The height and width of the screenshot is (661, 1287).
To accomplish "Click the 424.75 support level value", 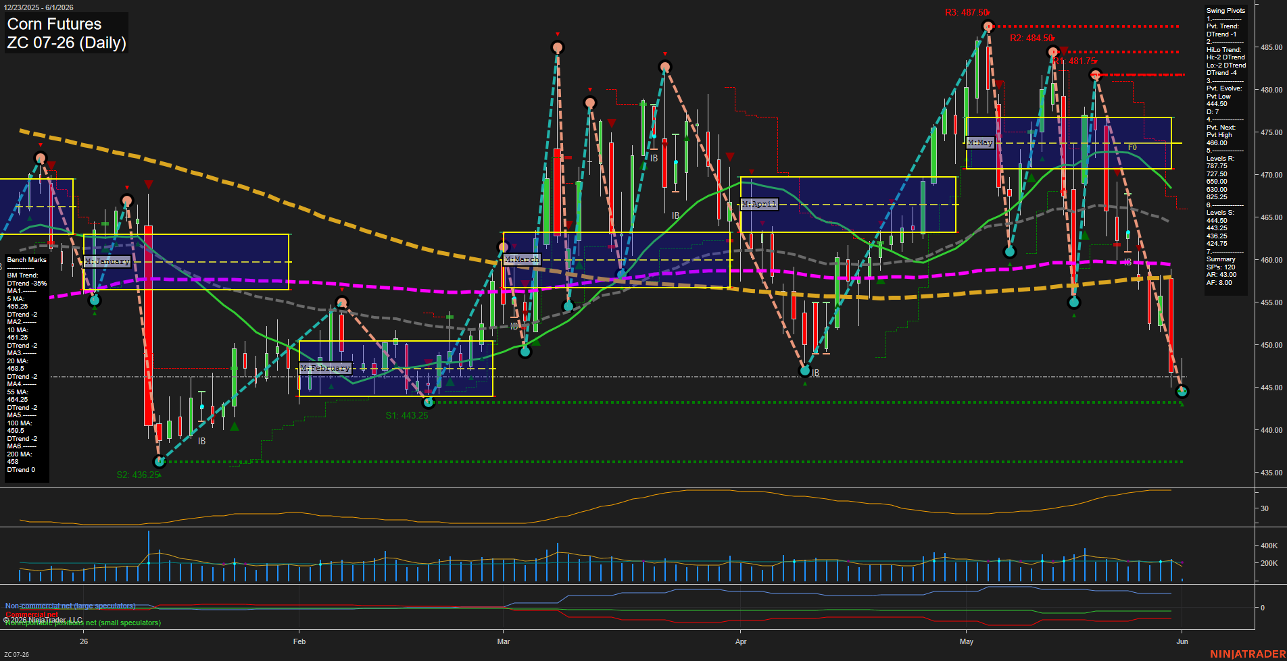I will [1217, 244].
